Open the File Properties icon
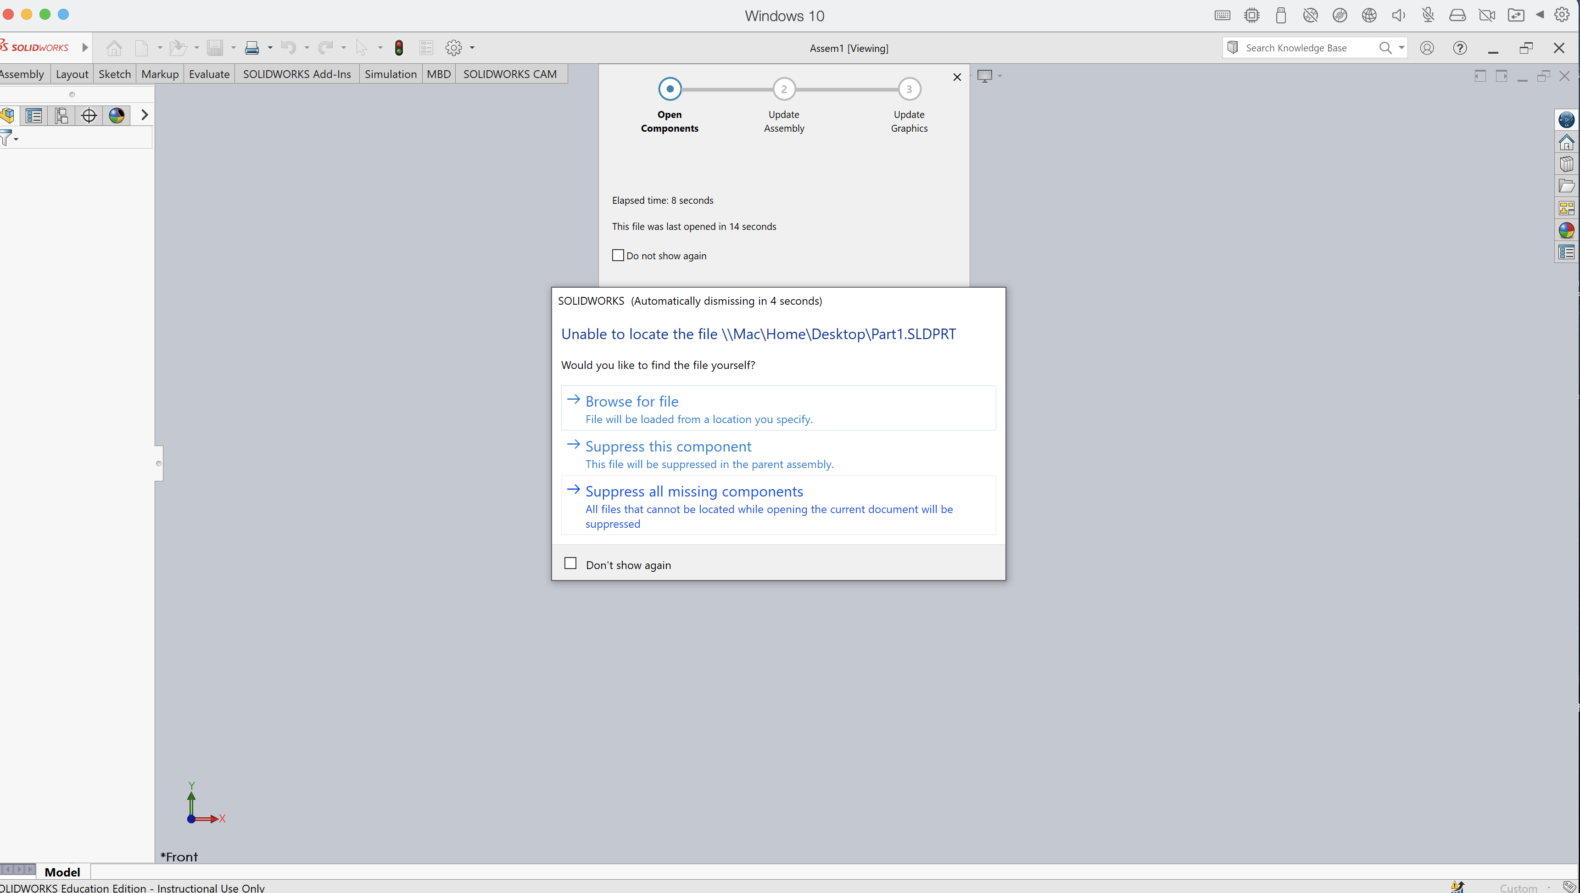1580x893 pixels. (426, 48)
